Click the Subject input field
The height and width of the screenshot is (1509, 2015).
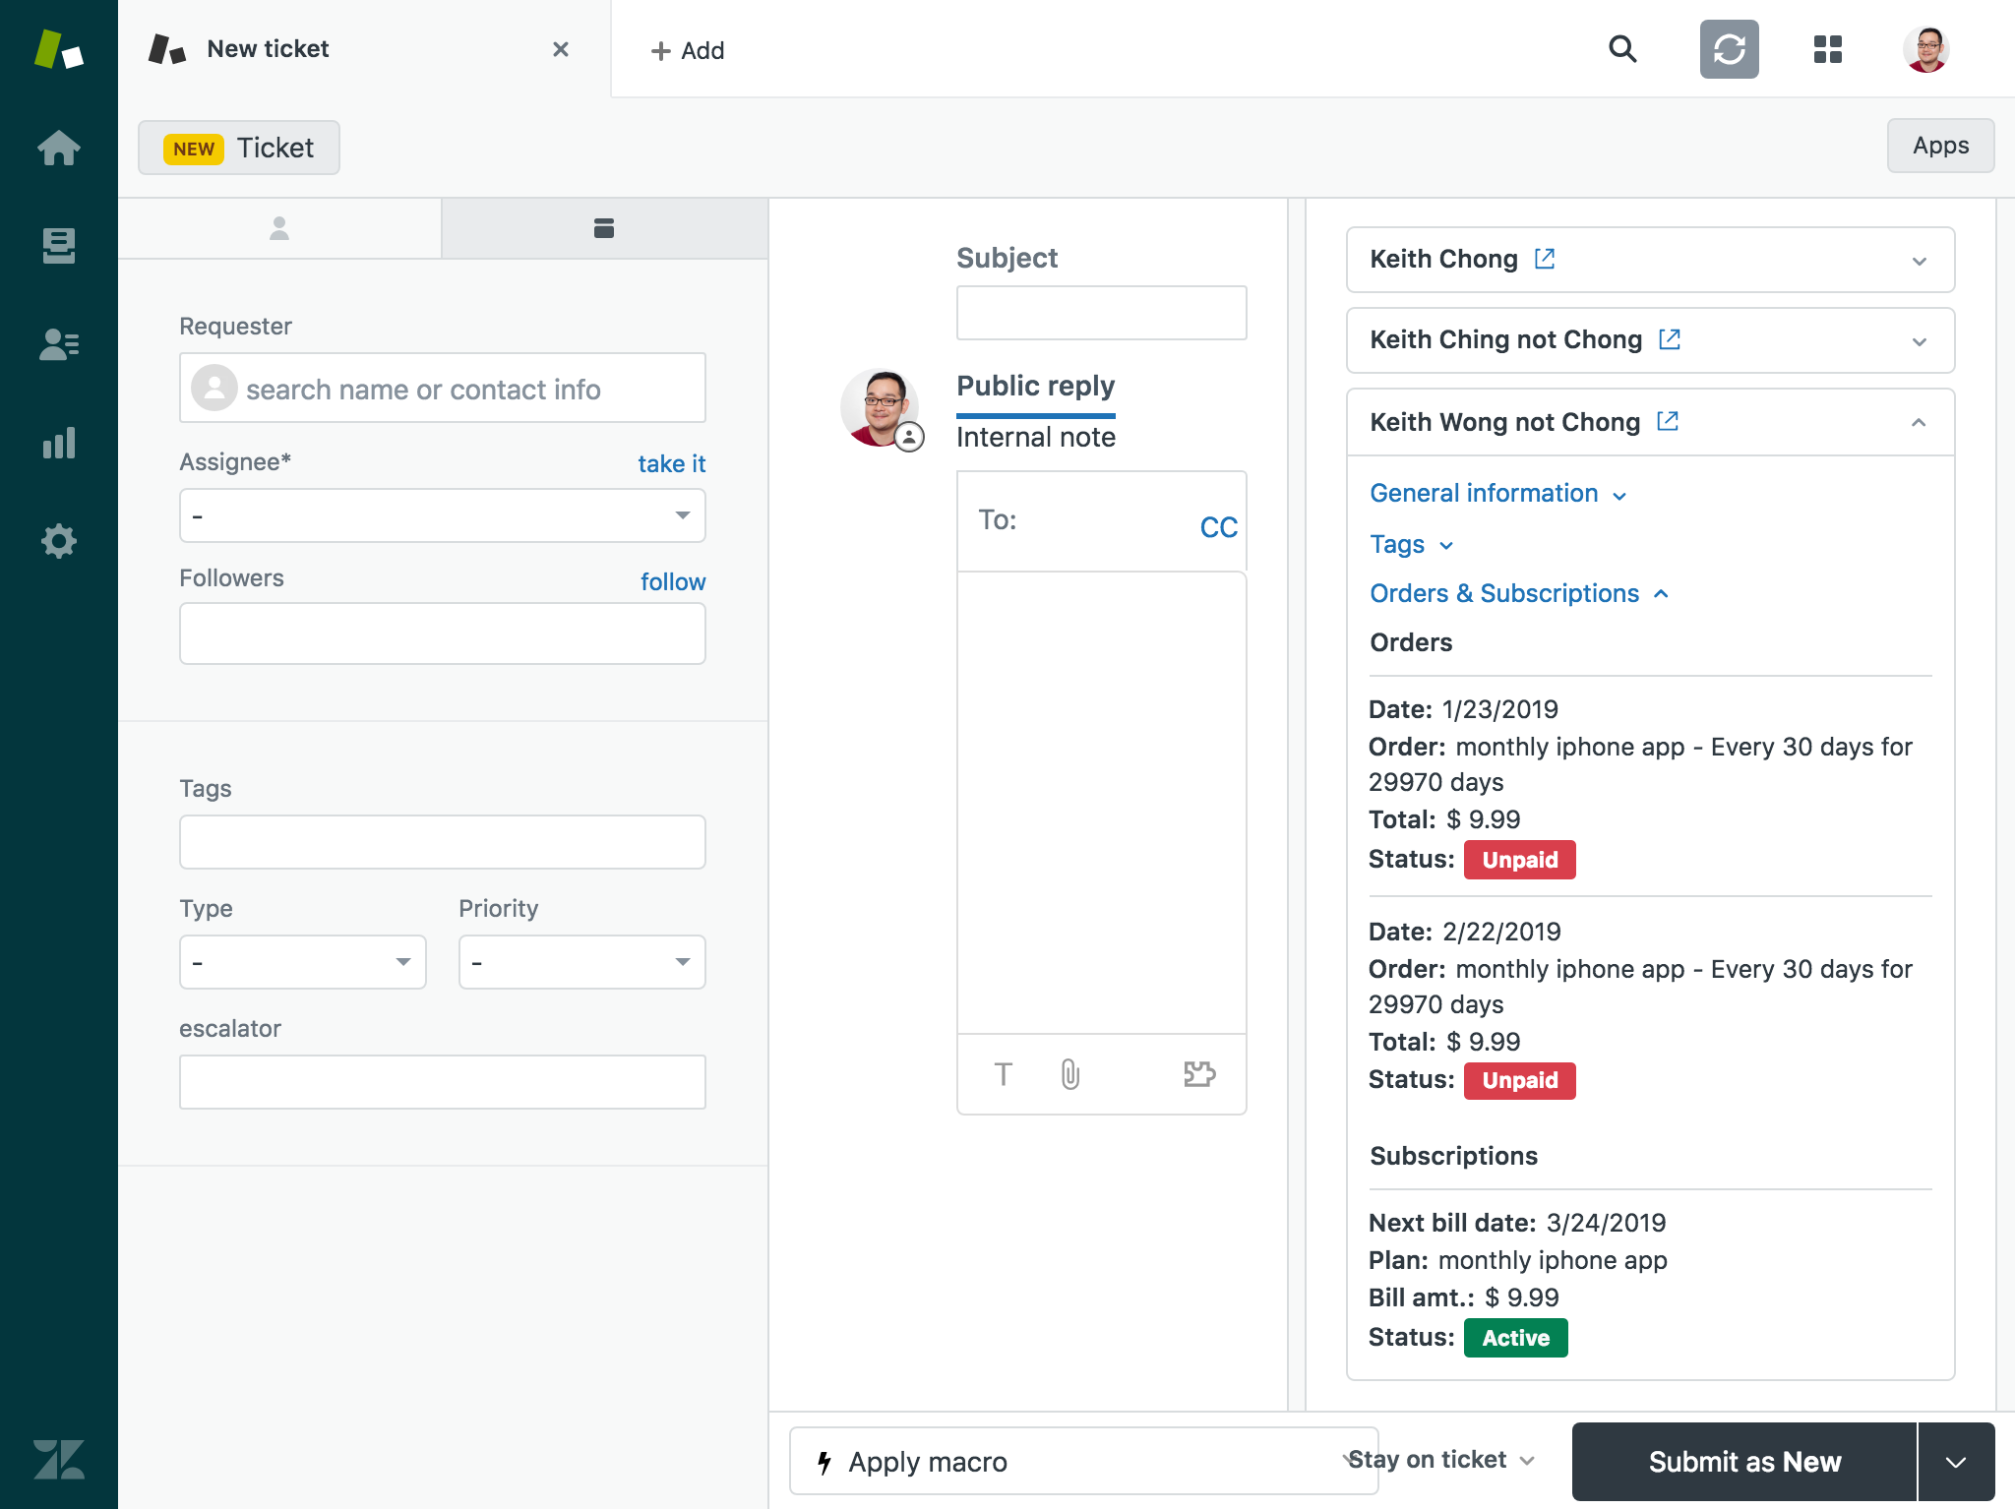1101,313
